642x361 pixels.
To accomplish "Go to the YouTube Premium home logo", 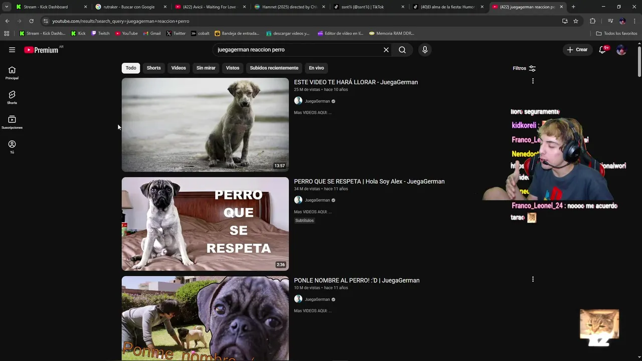I will tap(41, 50).
